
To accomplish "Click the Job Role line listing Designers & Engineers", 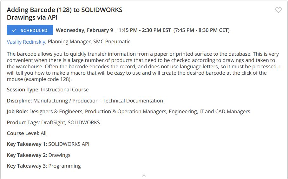I will (128, 111).
